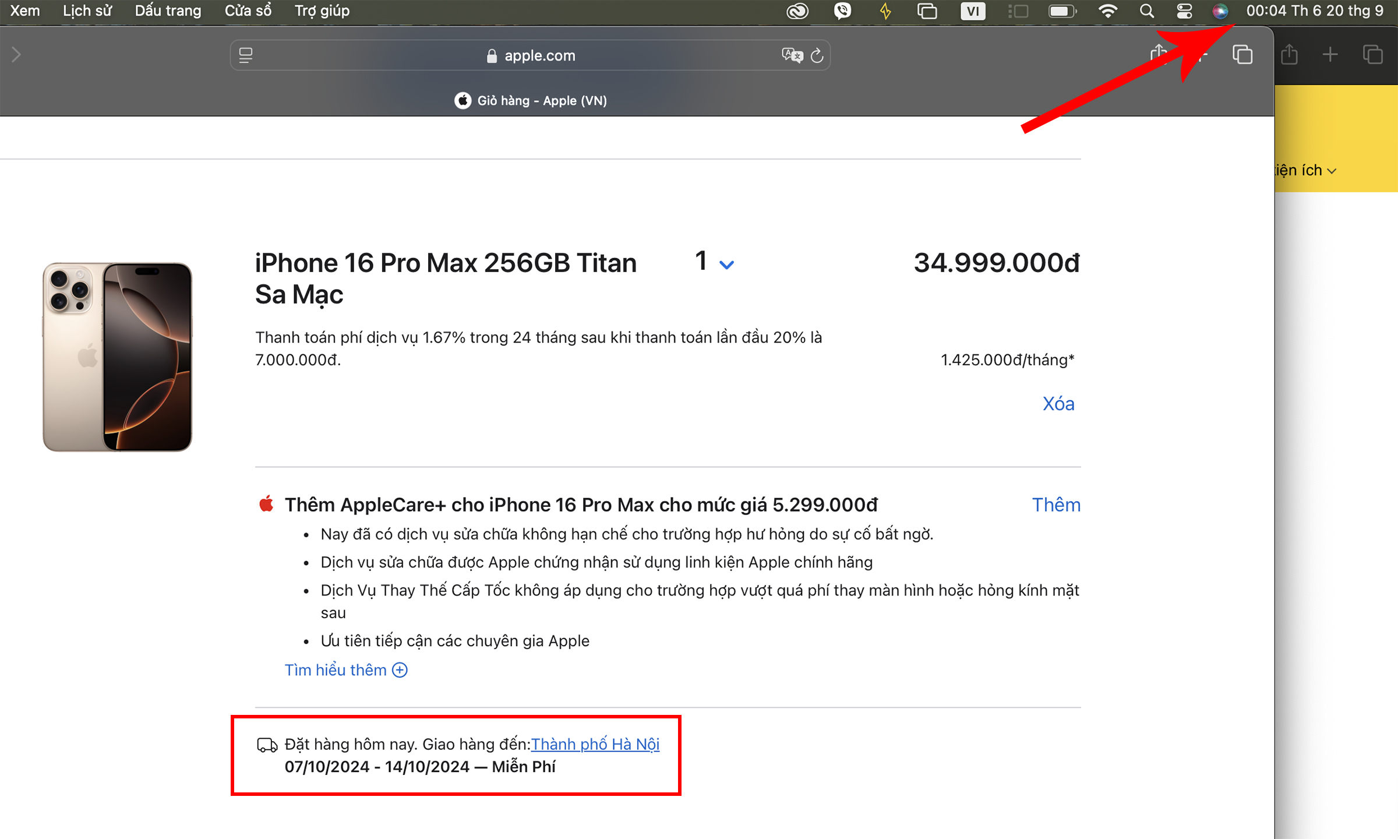
Task: Open the quantity 1 dropdown
Action: click(714, 262)
